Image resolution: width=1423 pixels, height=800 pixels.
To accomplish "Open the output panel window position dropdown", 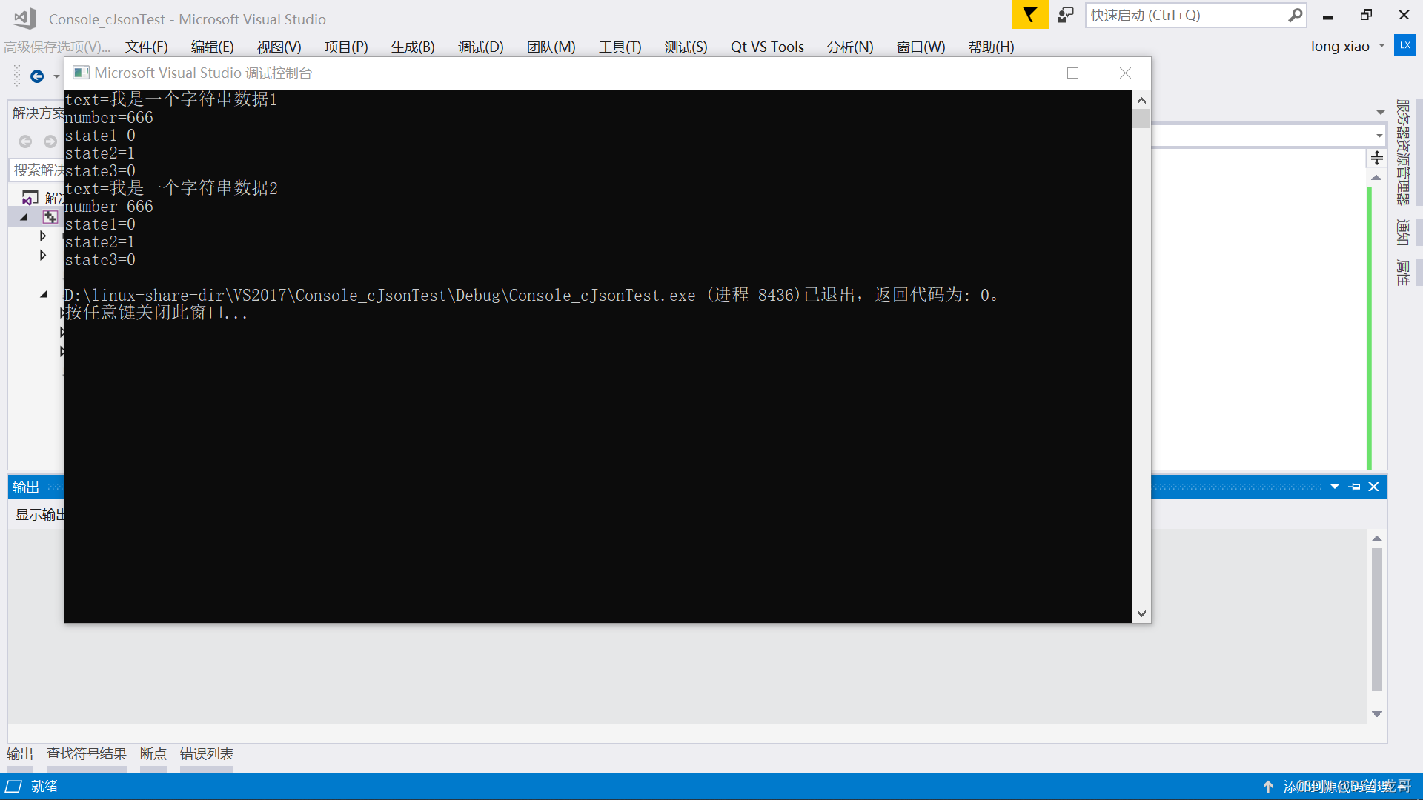I will click(x=1334, y=487).
